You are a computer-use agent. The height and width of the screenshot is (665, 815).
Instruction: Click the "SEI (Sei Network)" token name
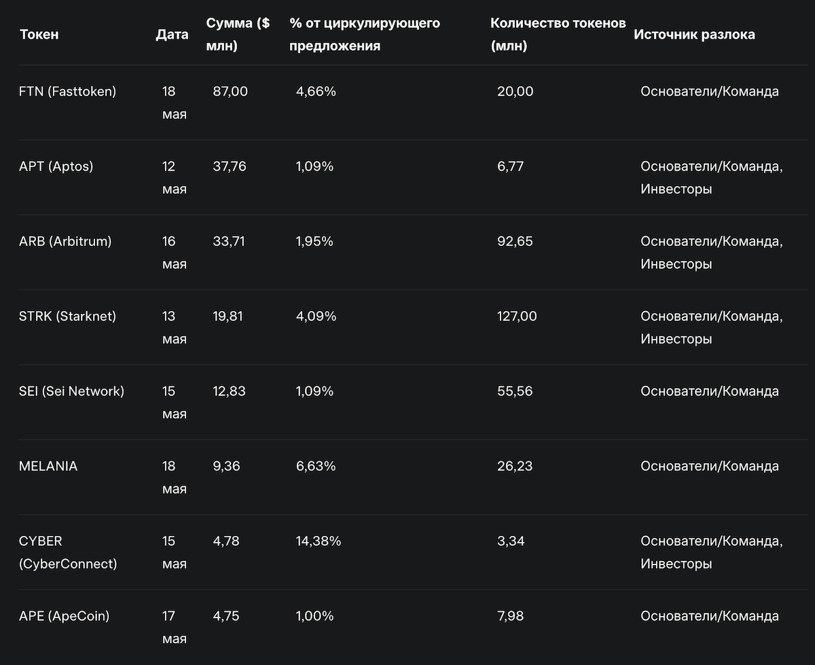[x=72, y=391]
